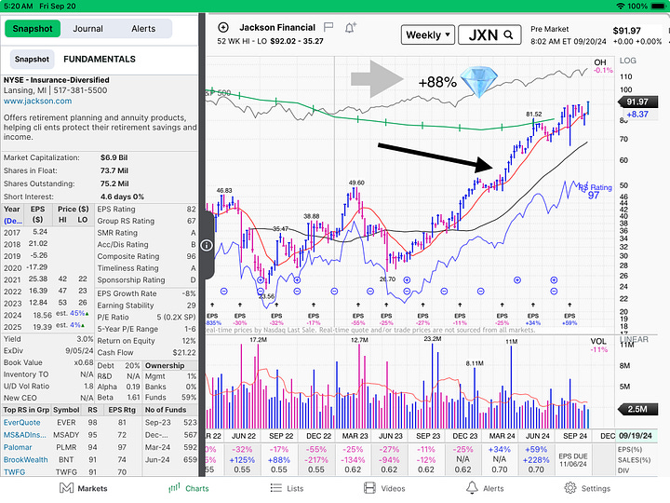670x503 pixels.
Task: Select the FUNDAMENTALS sub-tab
Action: pos(100,59)
